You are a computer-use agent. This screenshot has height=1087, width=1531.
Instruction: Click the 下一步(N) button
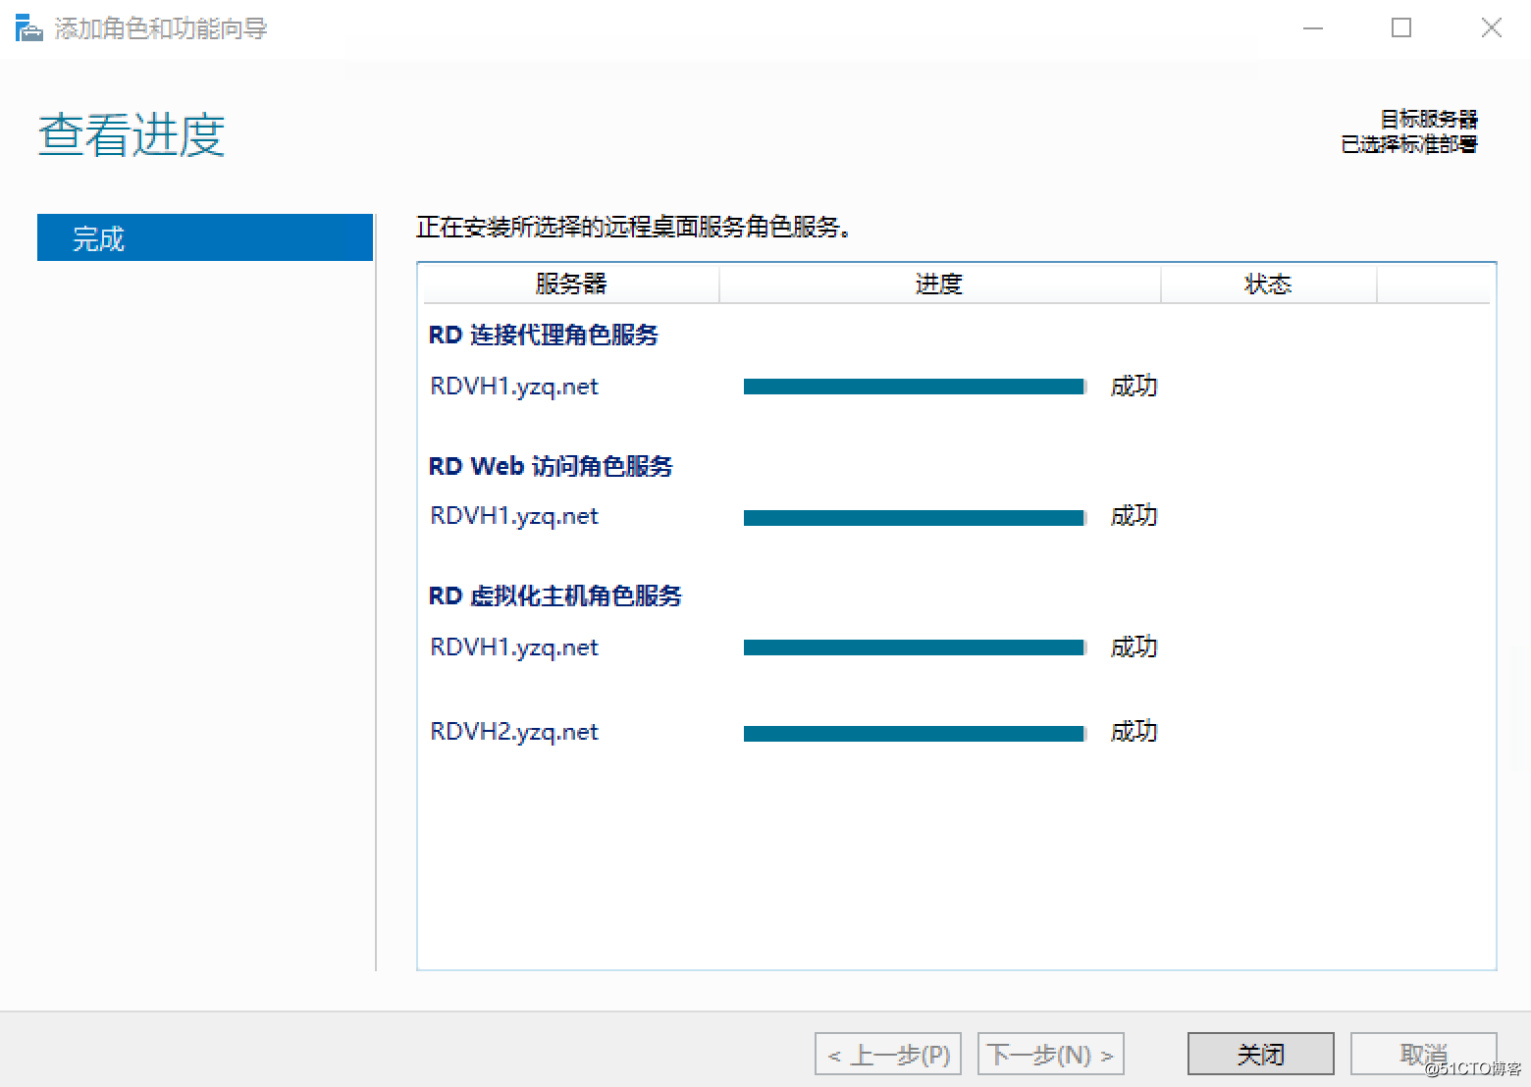[x=1050, y=1054]
